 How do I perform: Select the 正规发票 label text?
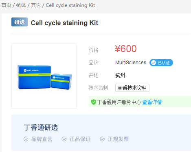coord(118,139)
